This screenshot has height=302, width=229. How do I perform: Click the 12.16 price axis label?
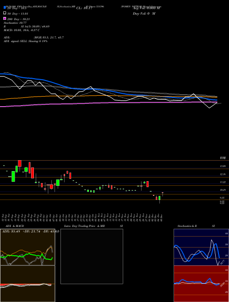coord(223,174)
